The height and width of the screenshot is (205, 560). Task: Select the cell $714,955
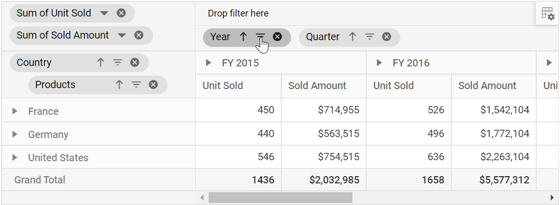point(324,110)
